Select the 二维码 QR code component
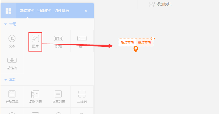This screenshot has width=219, height=114. click(x=82, y=97)
